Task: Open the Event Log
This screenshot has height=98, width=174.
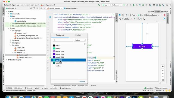Action: pos(148,88)
